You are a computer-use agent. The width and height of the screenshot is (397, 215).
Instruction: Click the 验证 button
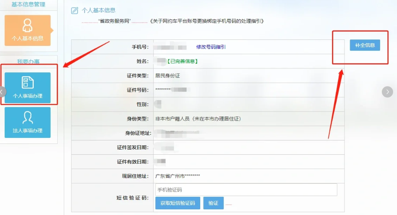tap(213, 203)
